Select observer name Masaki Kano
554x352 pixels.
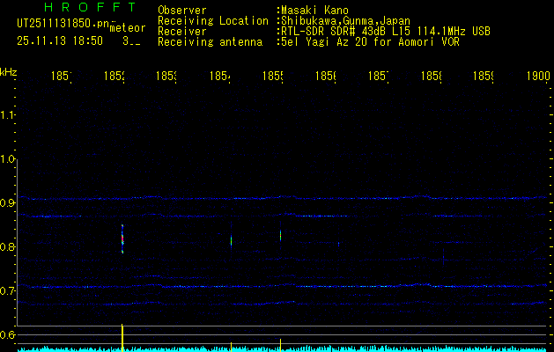coord(315,10)
